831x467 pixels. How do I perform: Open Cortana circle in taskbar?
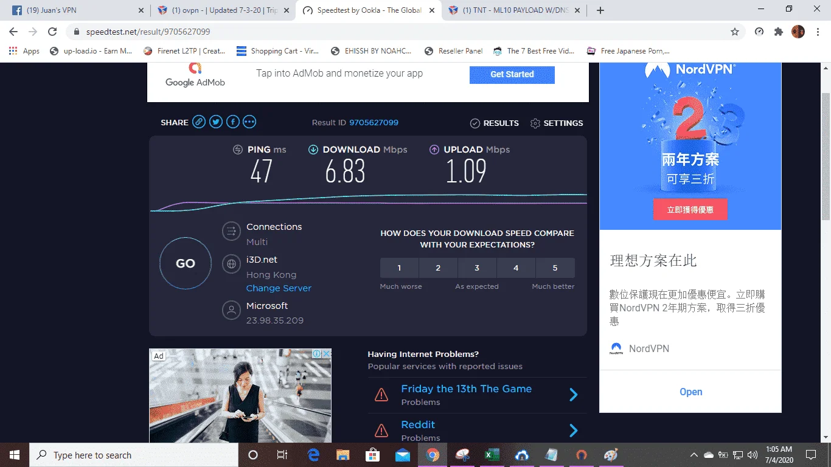point(253,455)
